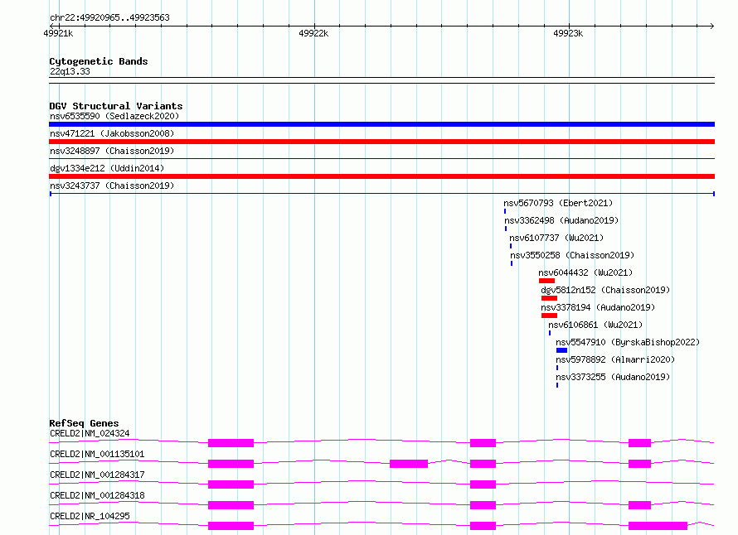Select variant label nsv3362498 (Audano2019)
Image resolution: width=738 pixels, height=535 pixels.
tap(561, 220)
